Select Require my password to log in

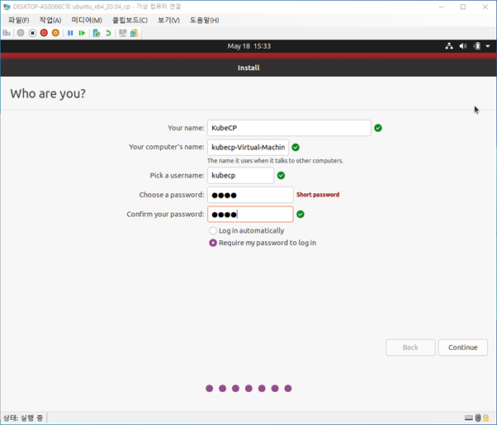(263, 243)
